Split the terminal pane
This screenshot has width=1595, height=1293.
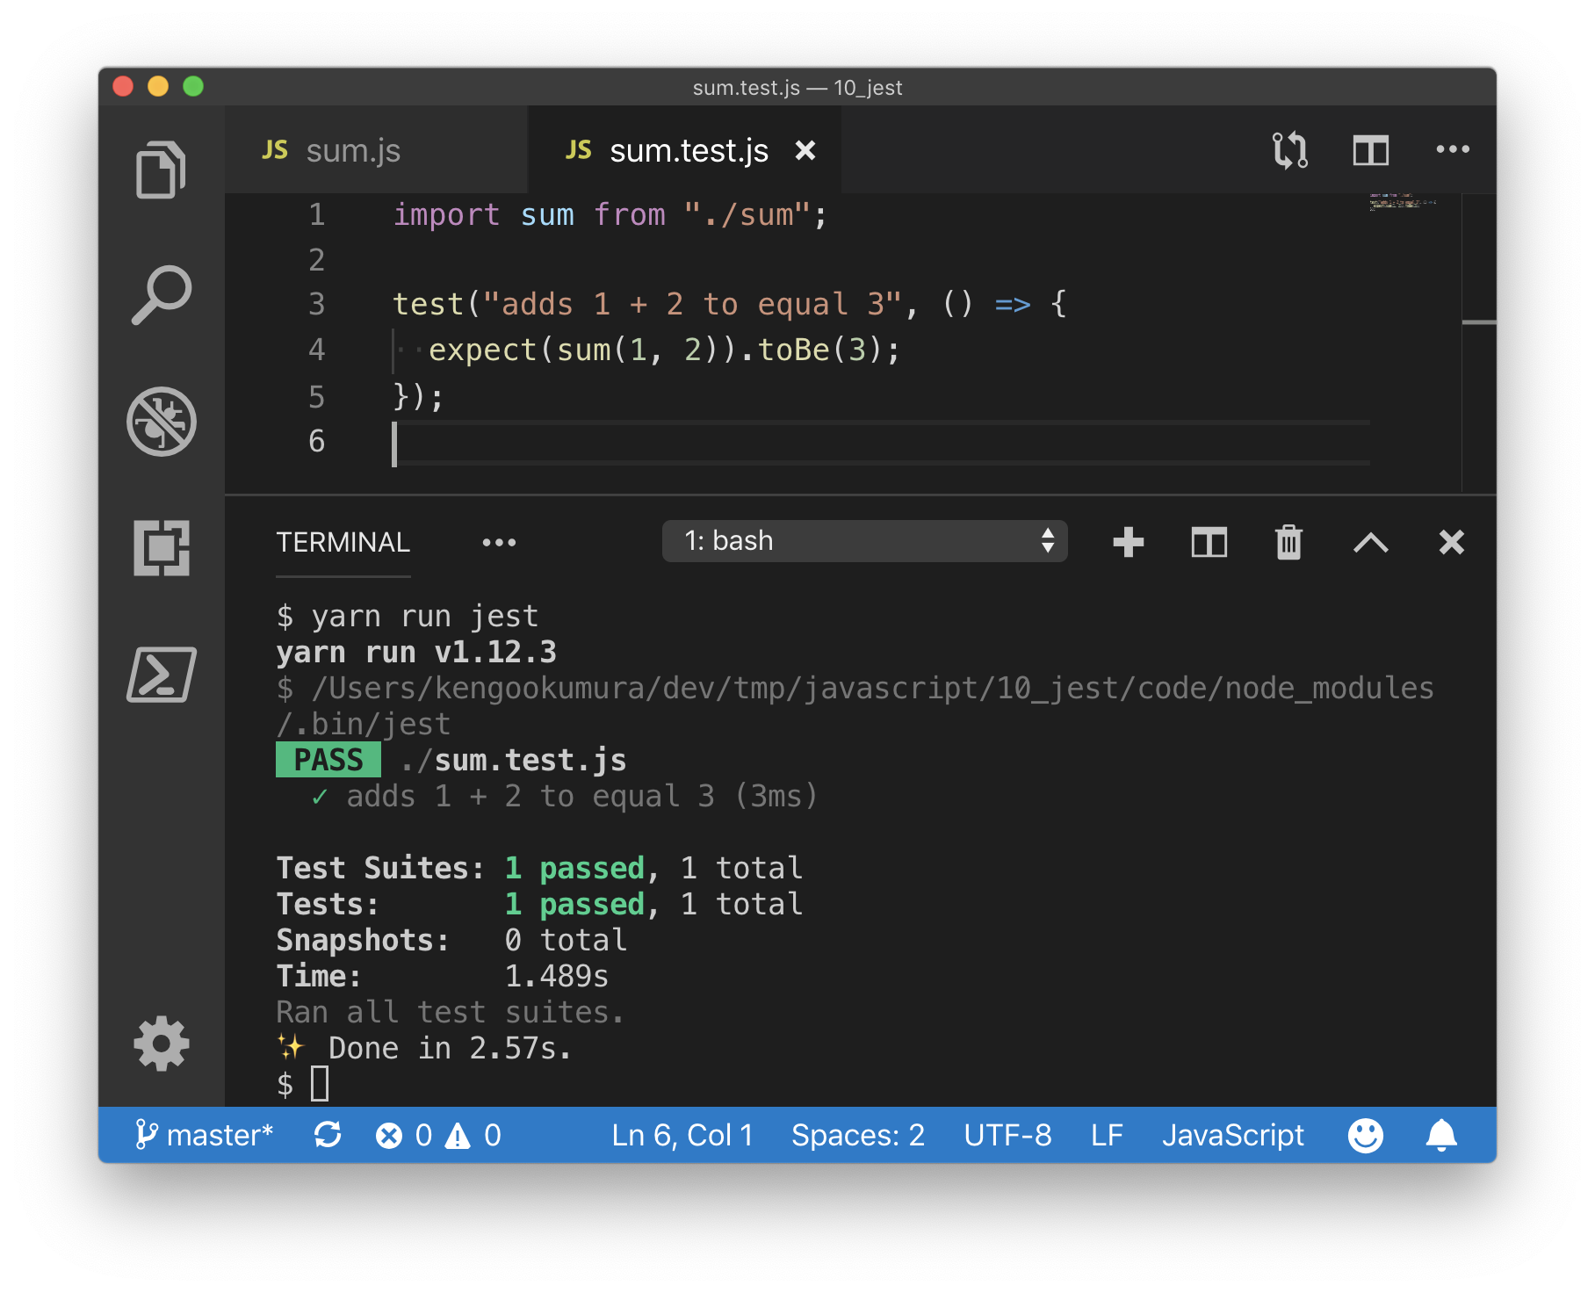tap(1209, 542)
